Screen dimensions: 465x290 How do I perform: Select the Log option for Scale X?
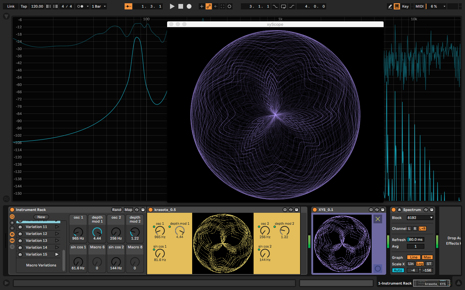420,264
